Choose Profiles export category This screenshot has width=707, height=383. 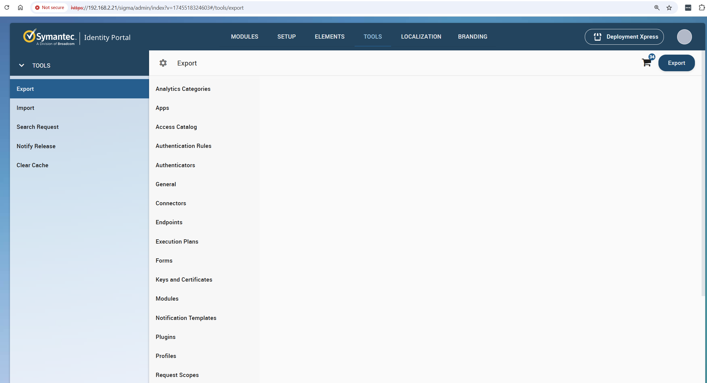pos(204,356)
